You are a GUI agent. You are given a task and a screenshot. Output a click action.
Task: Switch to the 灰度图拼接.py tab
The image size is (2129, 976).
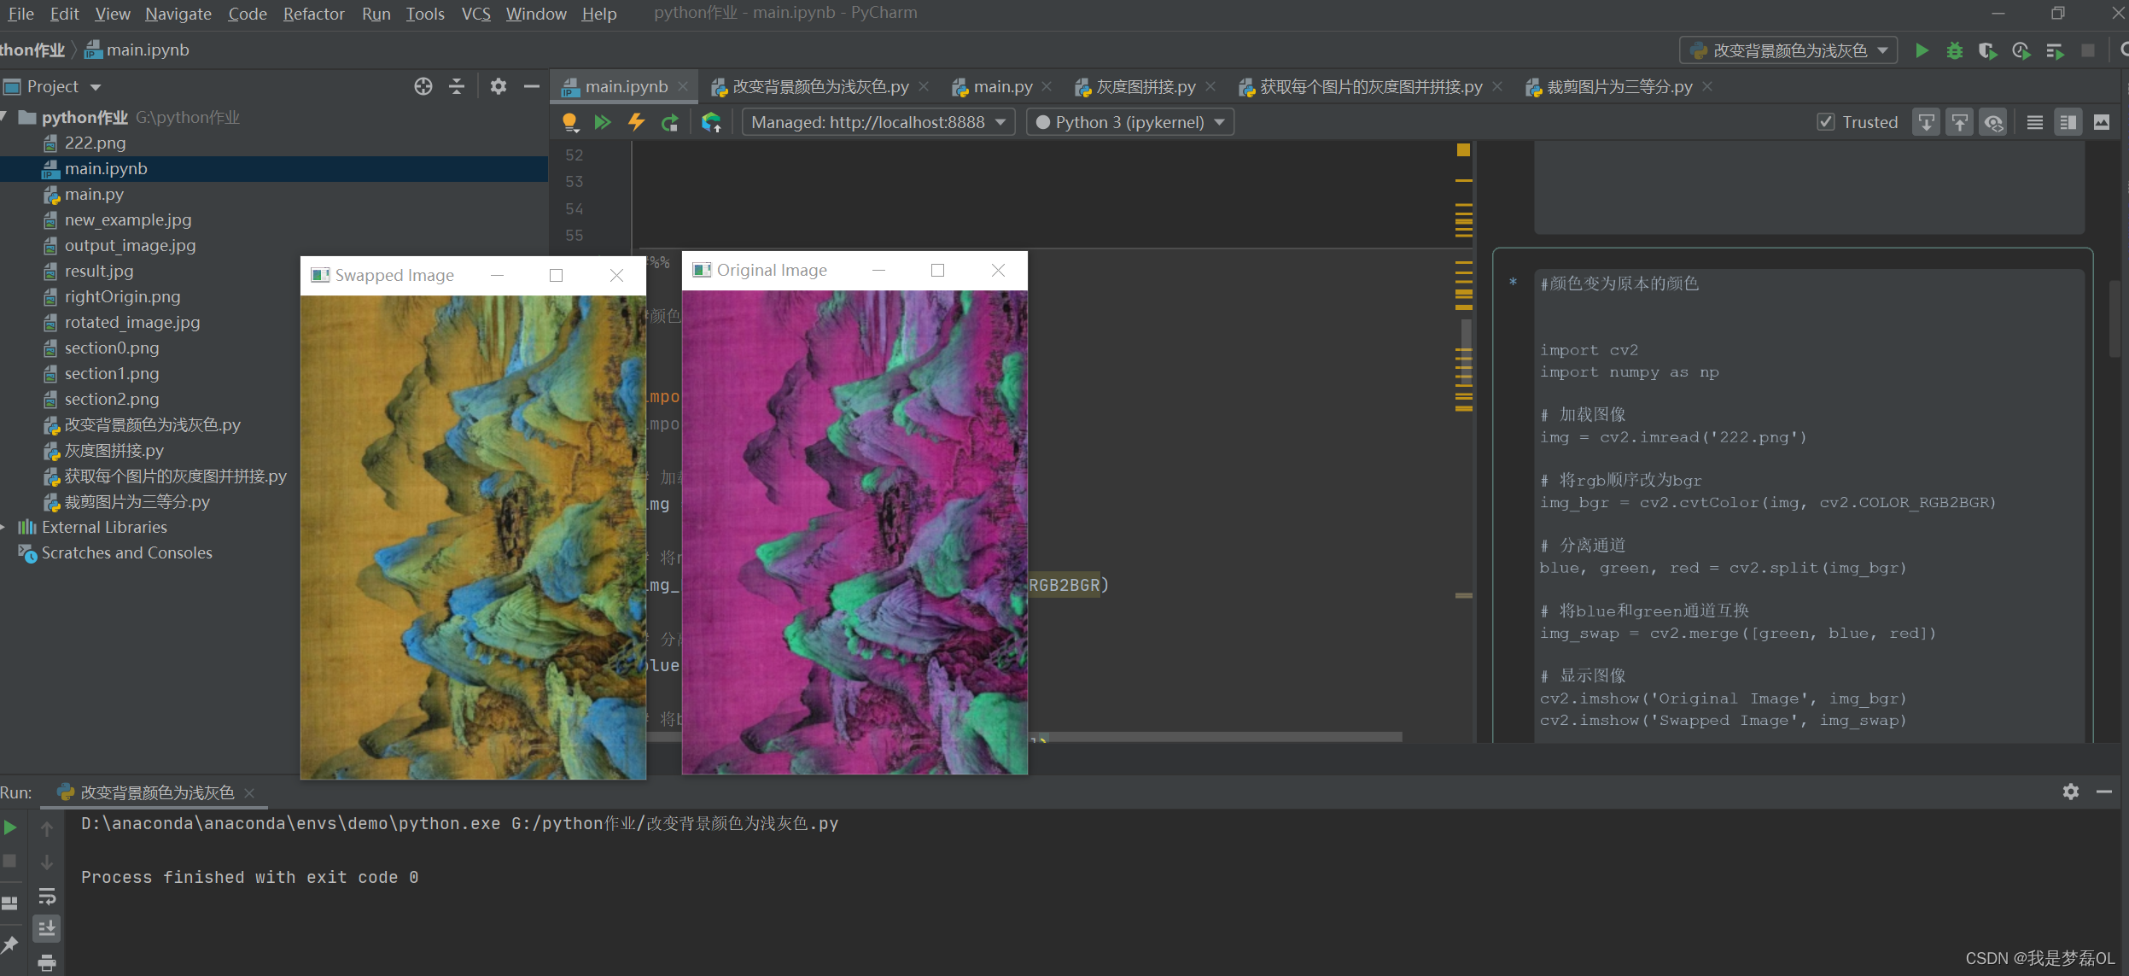coord(1146,86)
